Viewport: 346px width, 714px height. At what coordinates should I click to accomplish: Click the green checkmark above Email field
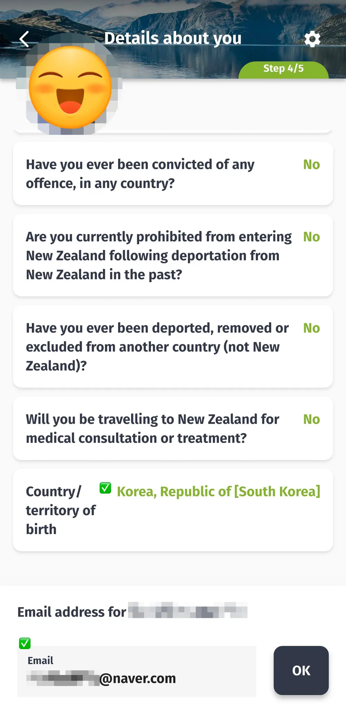(25, 643)
